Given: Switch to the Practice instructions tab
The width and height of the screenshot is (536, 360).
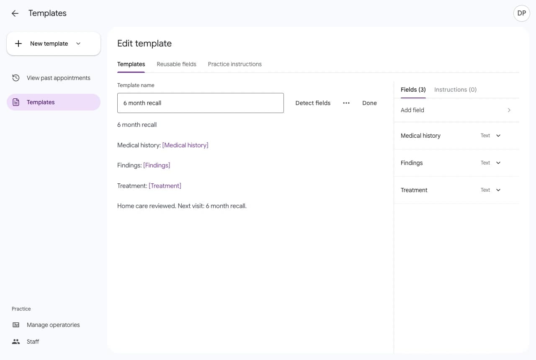Looking at the screenshot, I should [234, 64].
